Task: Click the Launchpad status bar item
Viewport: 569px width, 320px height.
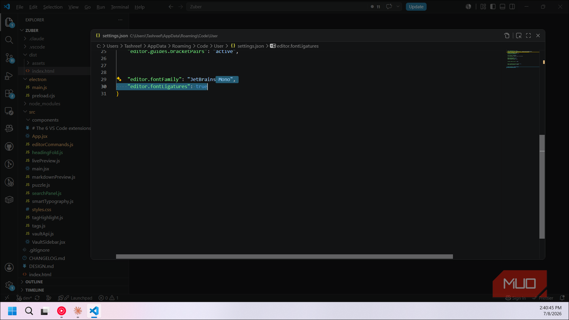Action: (75, 298)
